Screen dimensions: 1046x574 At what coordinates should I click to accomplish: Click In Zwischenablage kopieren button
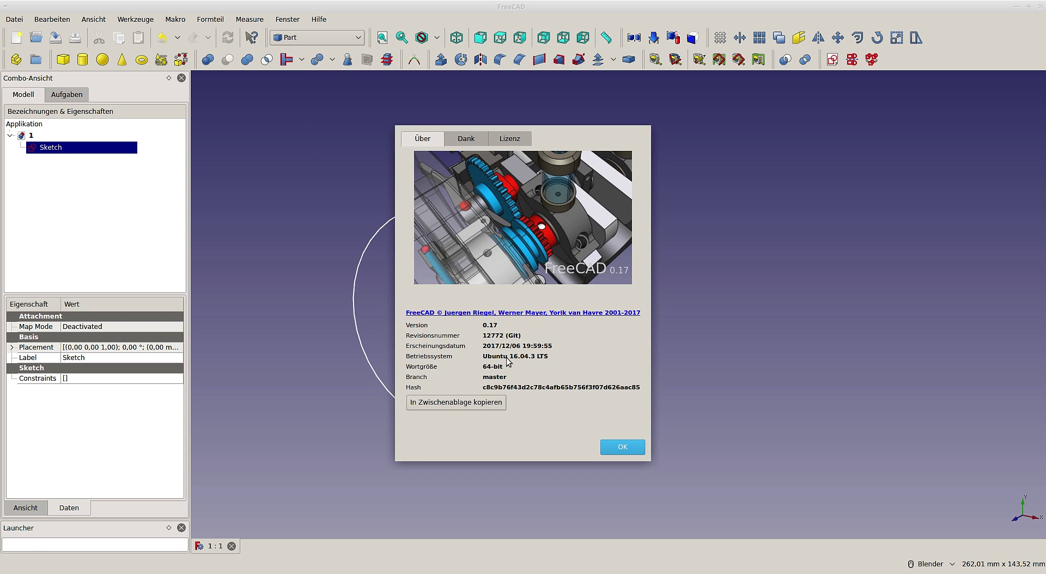pyautogui.click(x=456, y=402)
